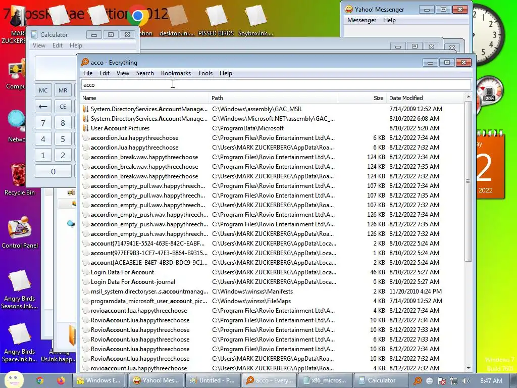The width and height of the screenshot is (517, 388).
Task: Click the User Account Pictures folder icon
Action: pos(86,128)
